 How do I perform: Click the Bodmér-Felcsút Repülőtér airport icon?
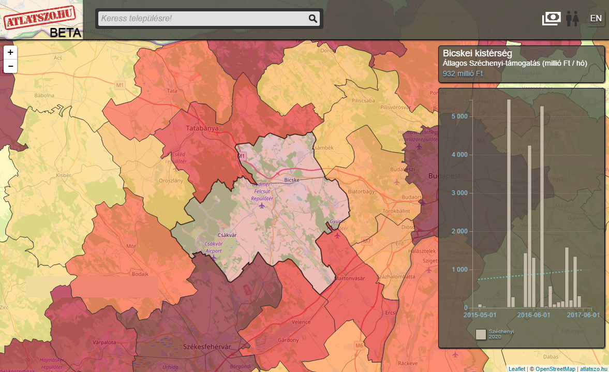262,206
